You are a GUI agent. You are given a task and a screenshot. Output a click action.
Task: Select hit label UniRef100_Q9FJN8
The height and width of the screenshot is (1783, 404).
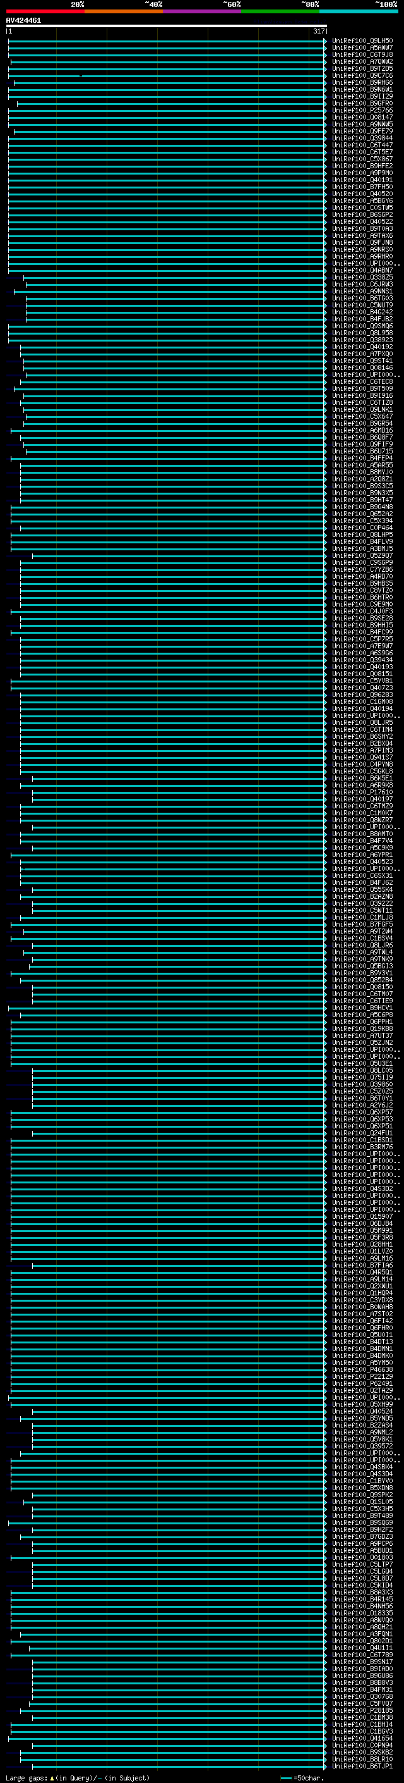pyautogui.click(x=362, y=242)
